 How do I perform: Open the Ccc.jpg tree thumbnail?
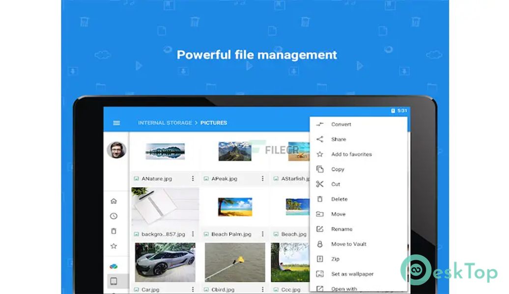pos(290,262)
